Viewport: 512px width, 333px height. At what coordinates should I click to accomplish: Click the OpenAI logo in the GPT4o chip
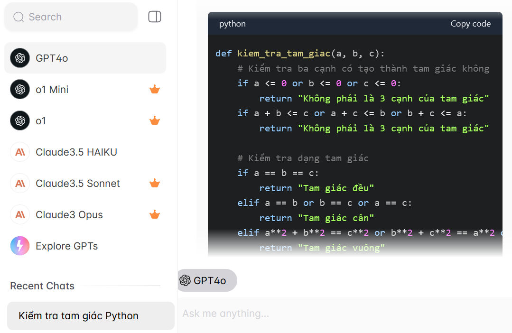coord(185,280)
